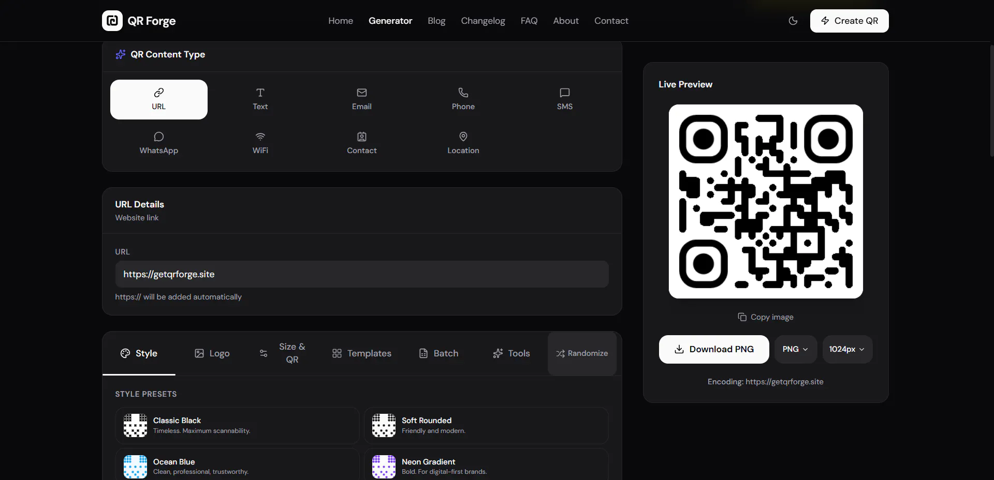
Task: Switch to the Tools tab
Action: [511, 353]
